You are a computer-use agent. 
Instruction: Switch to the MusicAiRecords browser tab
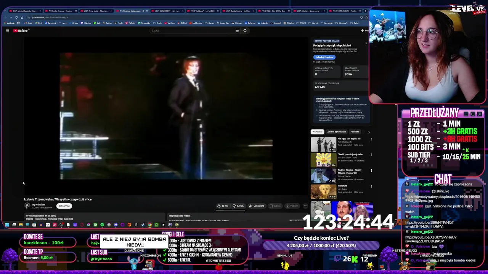[26, 11]
